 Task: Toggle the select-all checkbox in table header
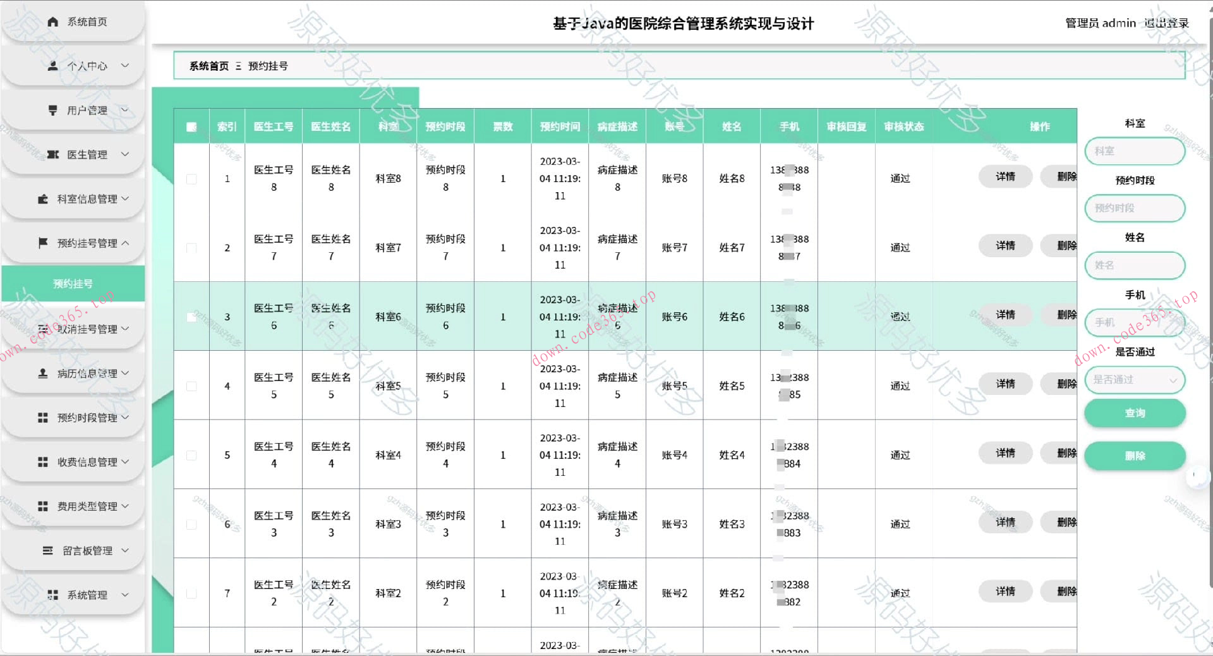tap(191, 127)
